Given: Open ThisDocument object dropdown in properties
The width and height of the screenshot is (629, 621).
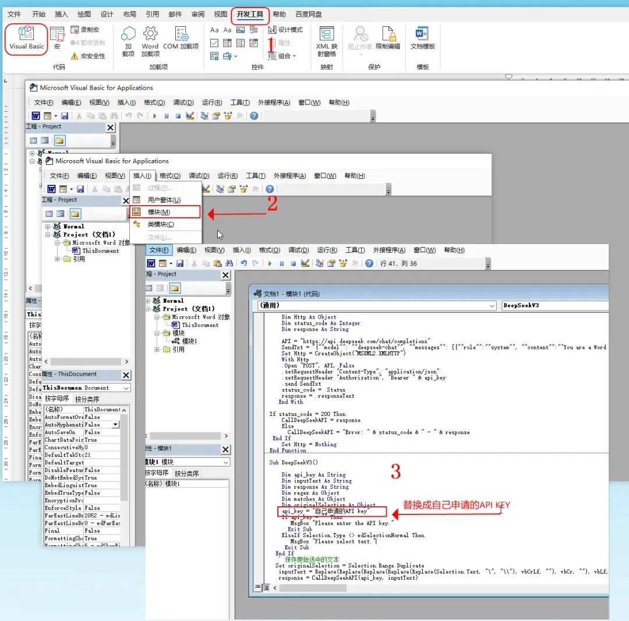Looking at the screenshot, I should (x=126, y=388).
